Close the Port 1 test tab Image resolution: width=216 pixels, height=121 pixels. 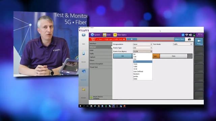(x=124, y=39)
